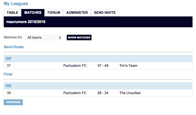Open the Send Invite tab

tap(105, 13)
